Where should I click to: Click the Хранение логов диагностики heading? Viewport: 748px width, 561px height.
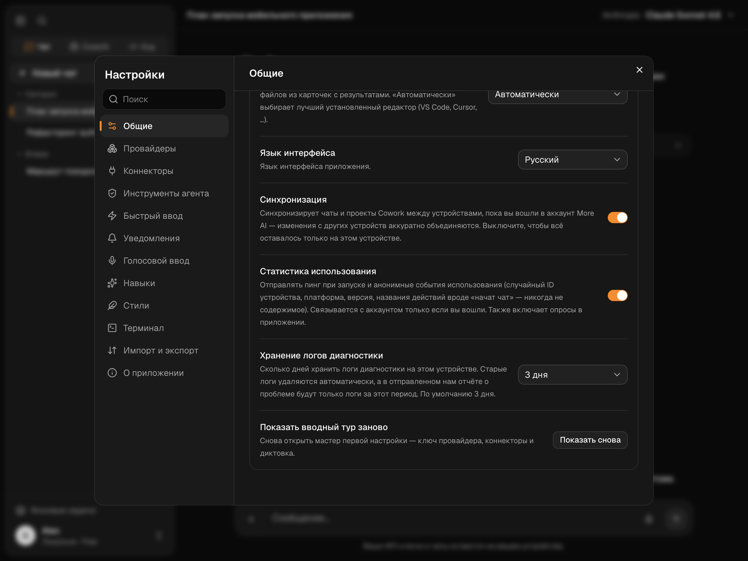tap(321, 355)
